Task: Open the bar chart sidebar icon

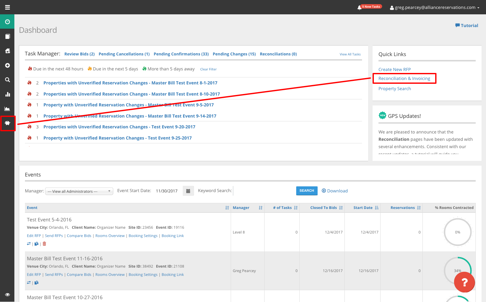Action: coord(7,94)
